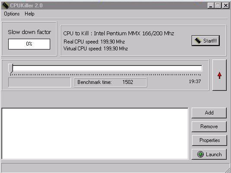Click the Remove button
Viewport: 231px width, 173px height.
[209, 127]
